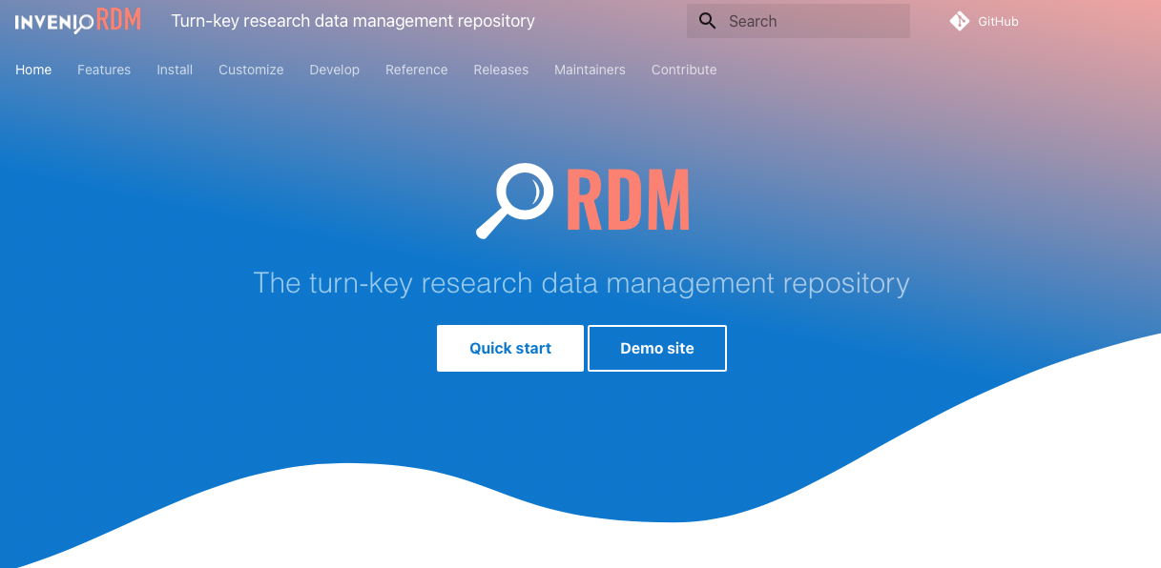Launch the Demo site button

657,348
